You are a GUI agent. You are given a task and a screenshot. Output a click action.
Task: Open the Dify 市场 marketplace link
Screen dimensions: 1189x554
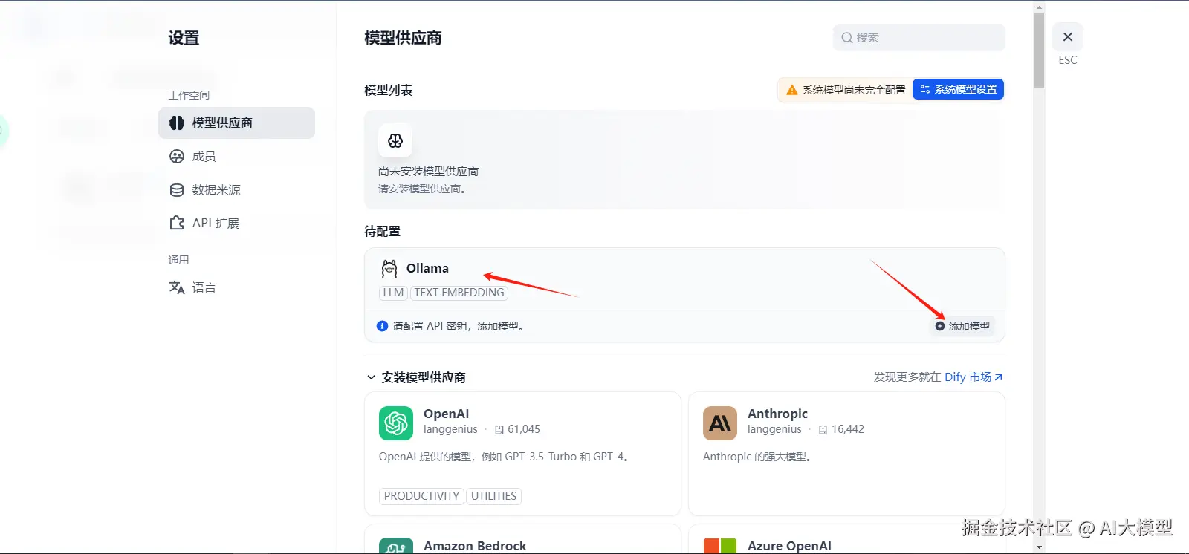click(973, 377)
